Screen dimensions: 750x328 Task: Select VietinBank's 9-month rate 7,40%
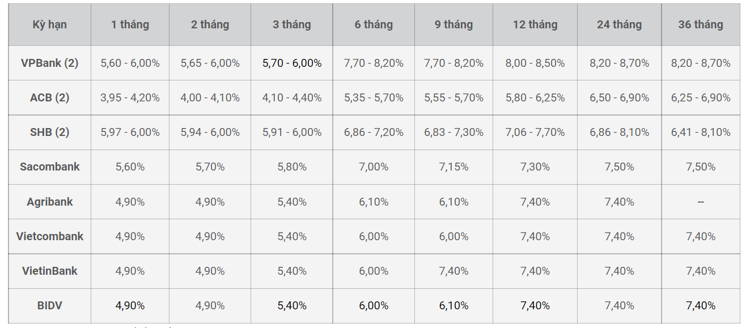pyautogui.click(x=454, y=271)
